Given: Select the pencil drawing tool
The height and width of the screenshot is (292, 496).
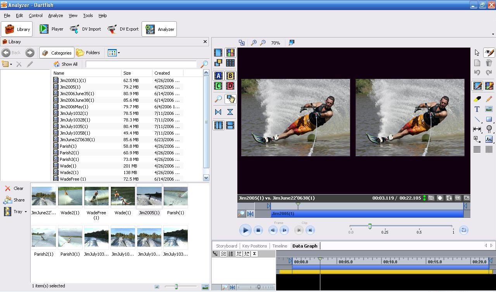Looking at the screenshot, I should point(489,99).
